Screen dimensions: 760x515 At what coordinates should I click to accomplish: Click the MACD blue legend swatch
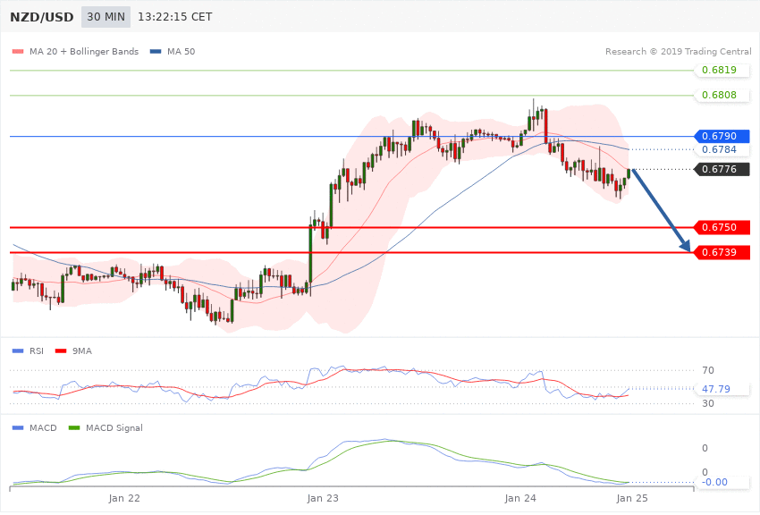(18, 428)
